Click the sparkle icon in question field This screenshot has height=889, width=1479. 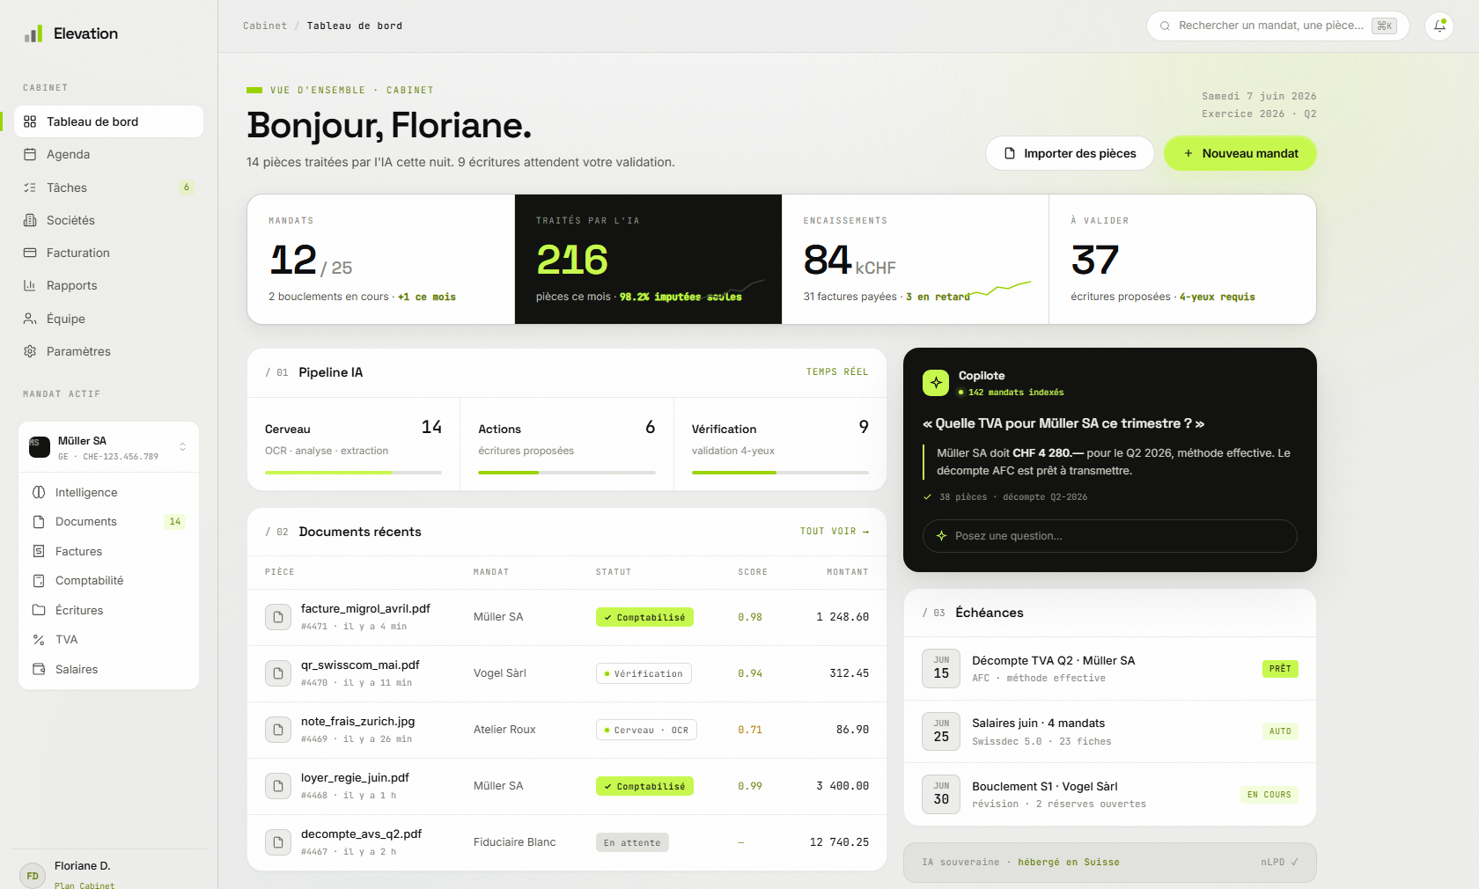(941, 536)
